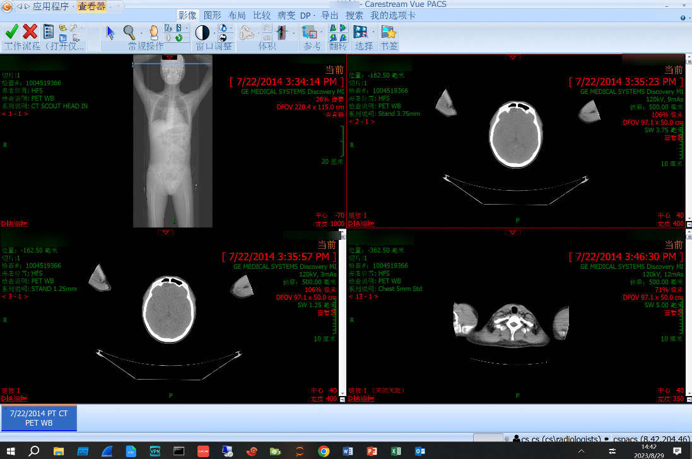
Task: Switch to the 影像 ribbon tab
Action: pos(187,15)
